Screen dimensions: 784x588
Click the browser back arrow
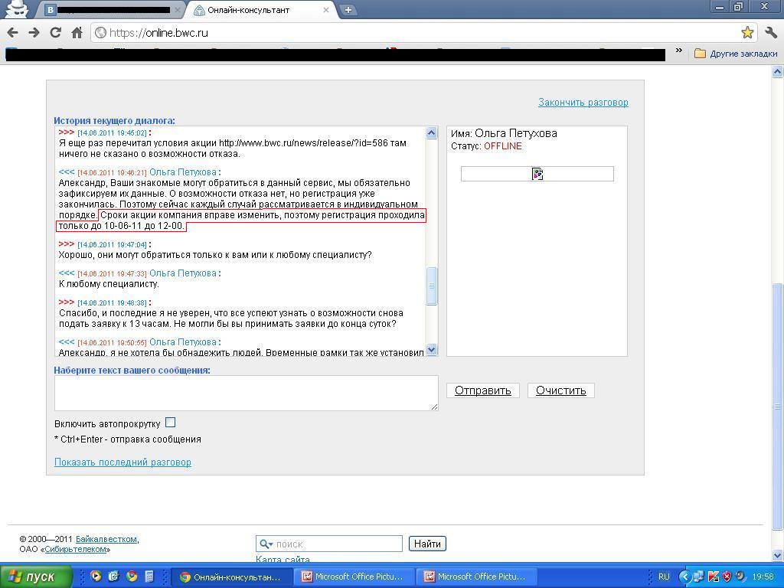[12, 32]
